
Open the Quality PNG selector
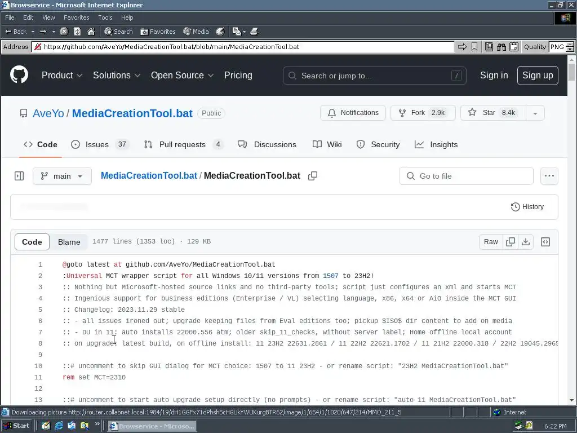tap(561, 47)
